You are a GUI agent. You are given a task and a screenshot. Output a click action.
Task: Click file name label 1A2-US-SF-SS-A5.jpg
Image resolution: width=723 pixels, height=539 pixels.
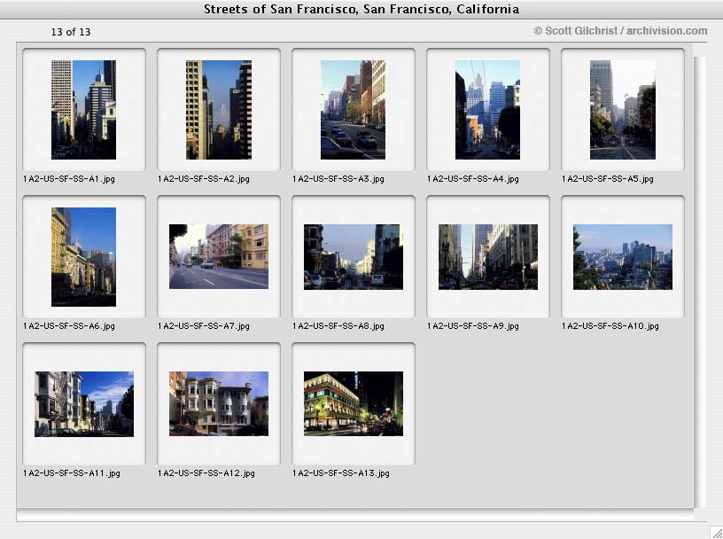coord(607,179)
